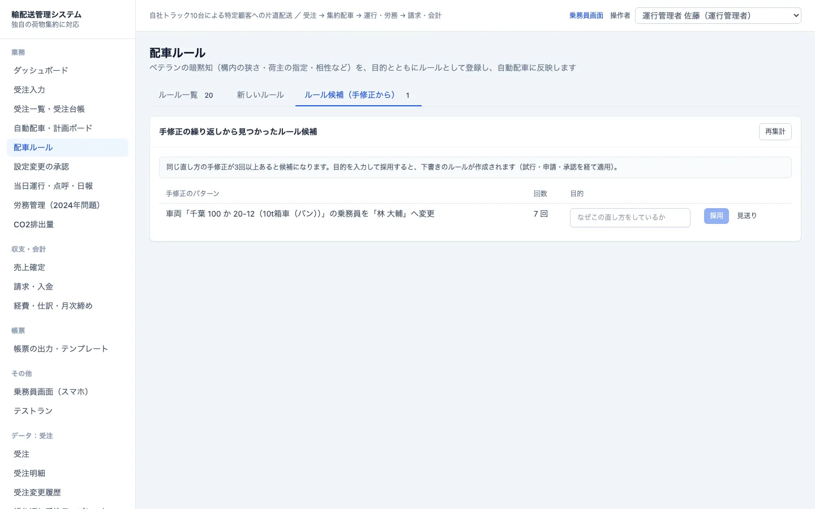Screen dimensions: 815x509
Task: Open 帳票の出力・テンプレート
Action: tap(67, 349)
